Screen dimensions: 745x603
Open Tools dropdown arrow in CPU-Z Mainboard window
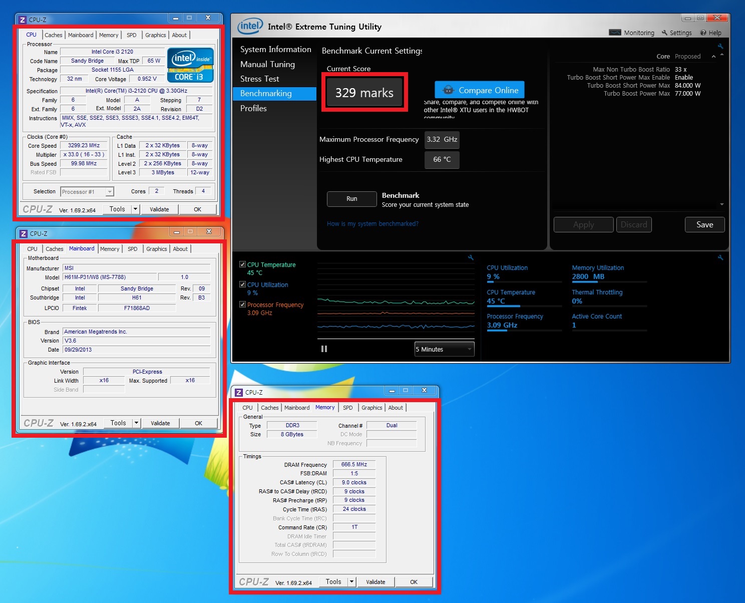(136, 423)
